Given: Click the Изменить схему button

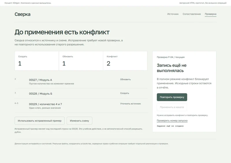Looking at the screenshot, I should coord(79,121).
